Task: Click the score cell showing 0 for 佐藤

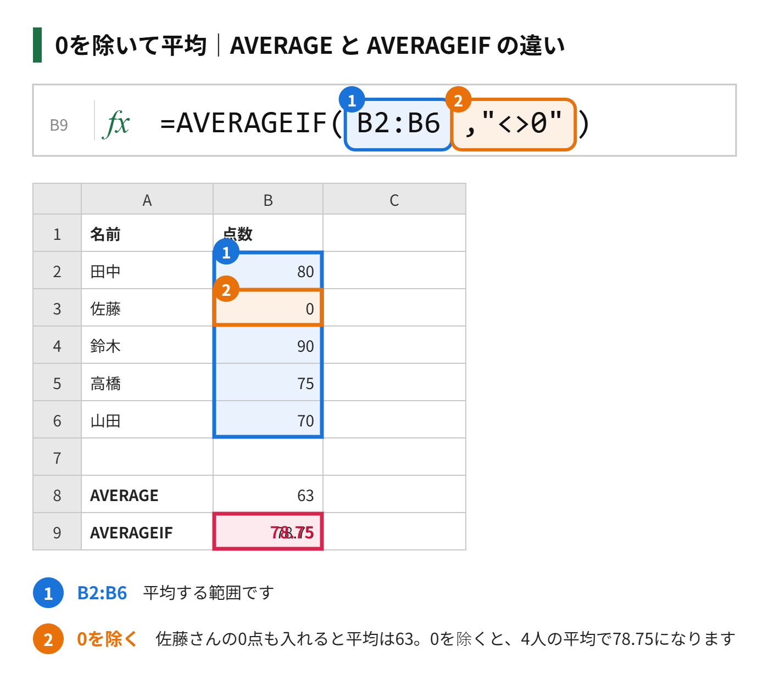Action: (x=268, y=308)
